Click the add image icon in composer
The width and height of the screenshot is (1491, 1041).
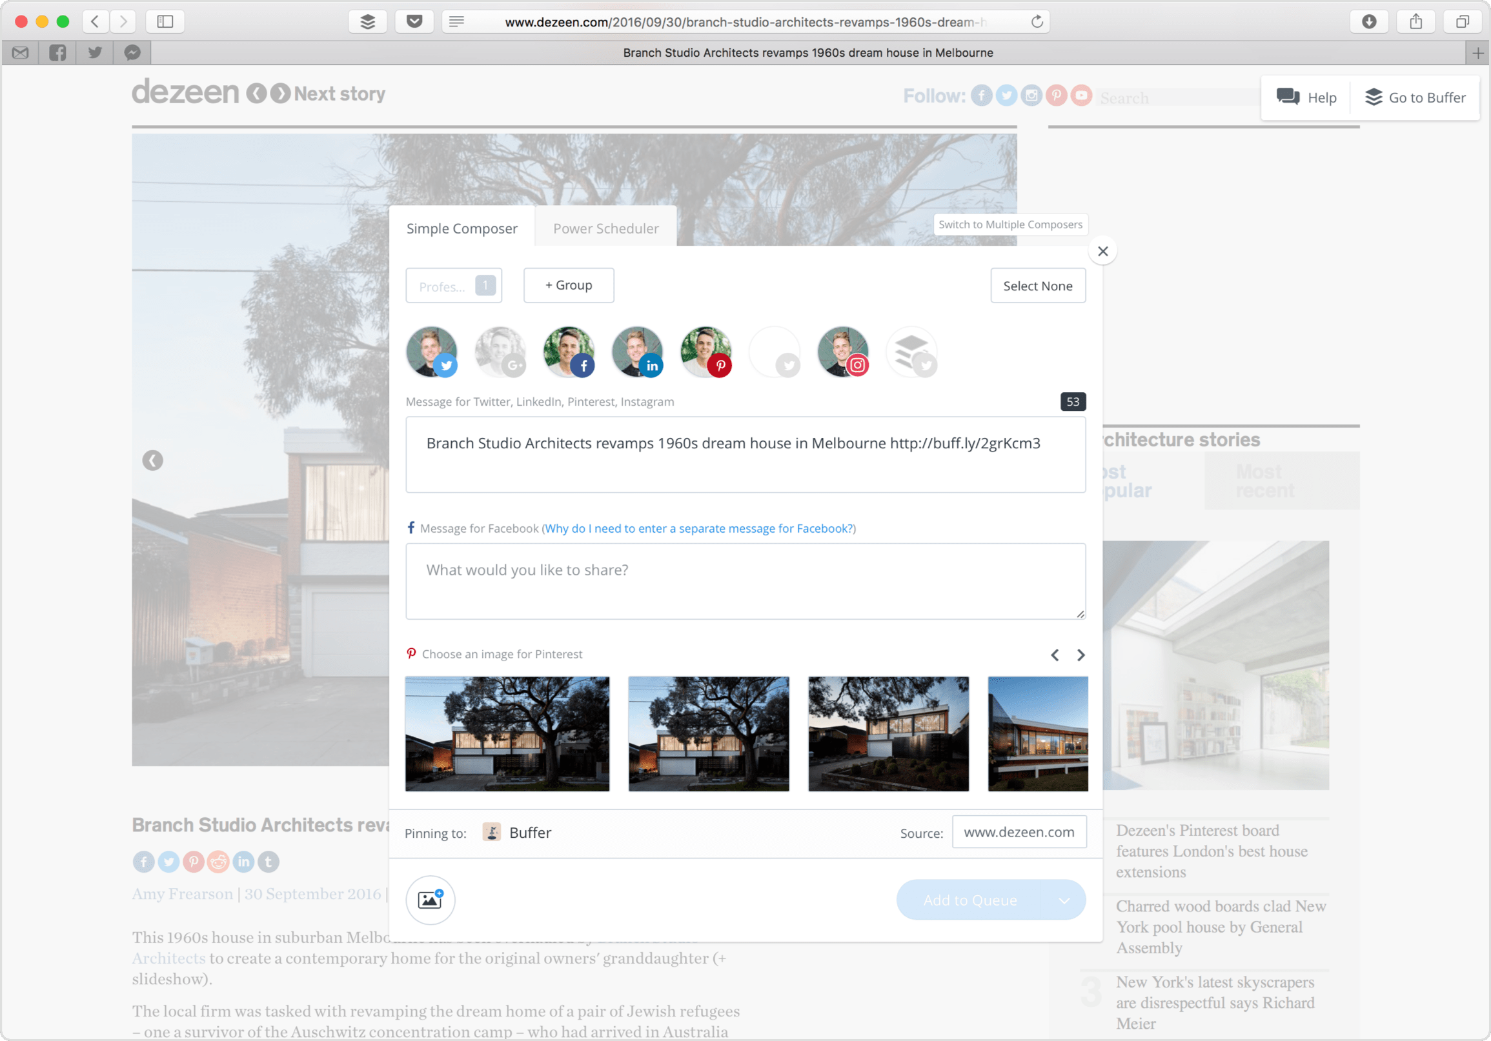click(430, 900)
